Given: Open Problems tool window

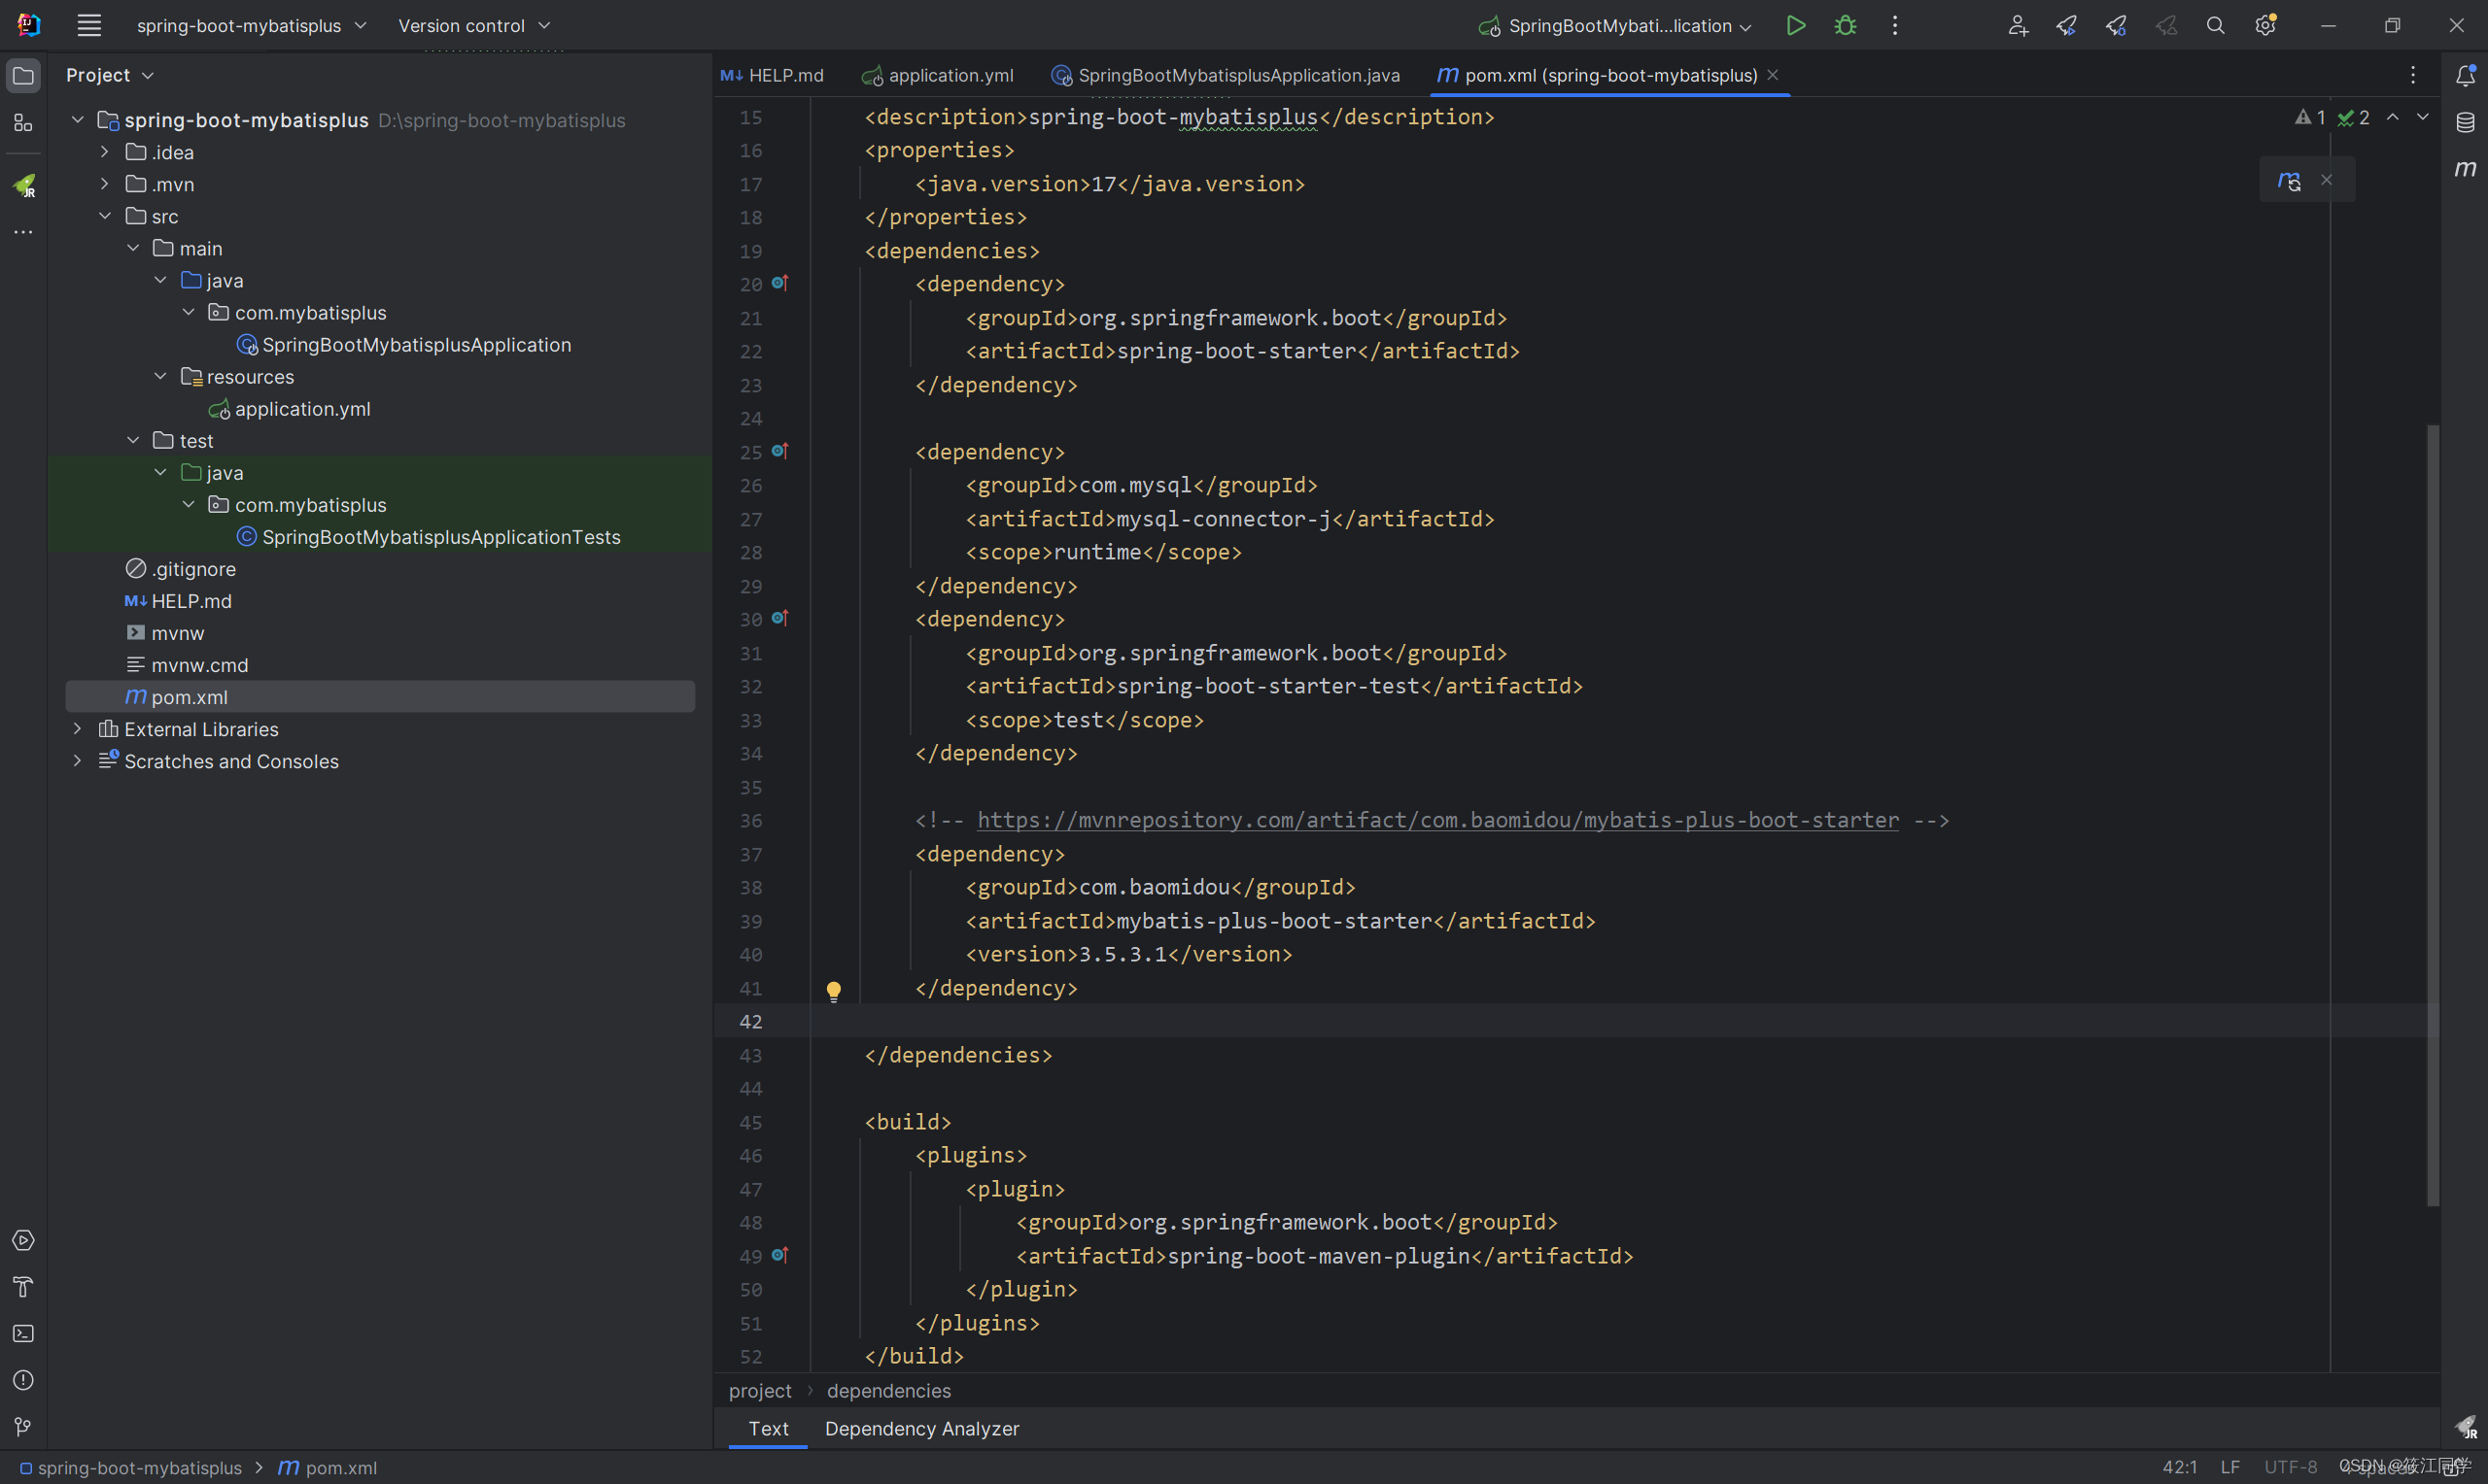Looking at the screenshot, I should (23, 1380).
